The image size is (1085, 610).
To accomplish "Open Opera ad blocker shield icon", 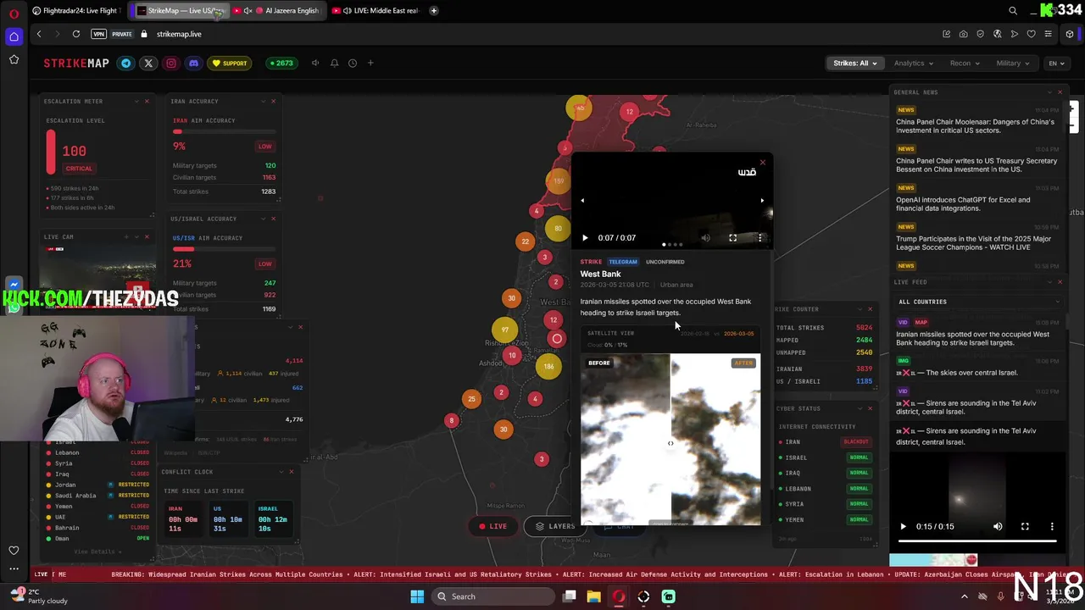I will (980, 34).
